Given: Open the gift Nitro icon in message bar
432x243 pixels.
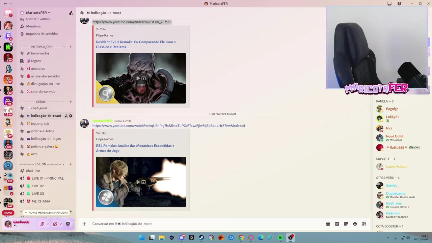Looking at the screenshot, I should [328, 224].
